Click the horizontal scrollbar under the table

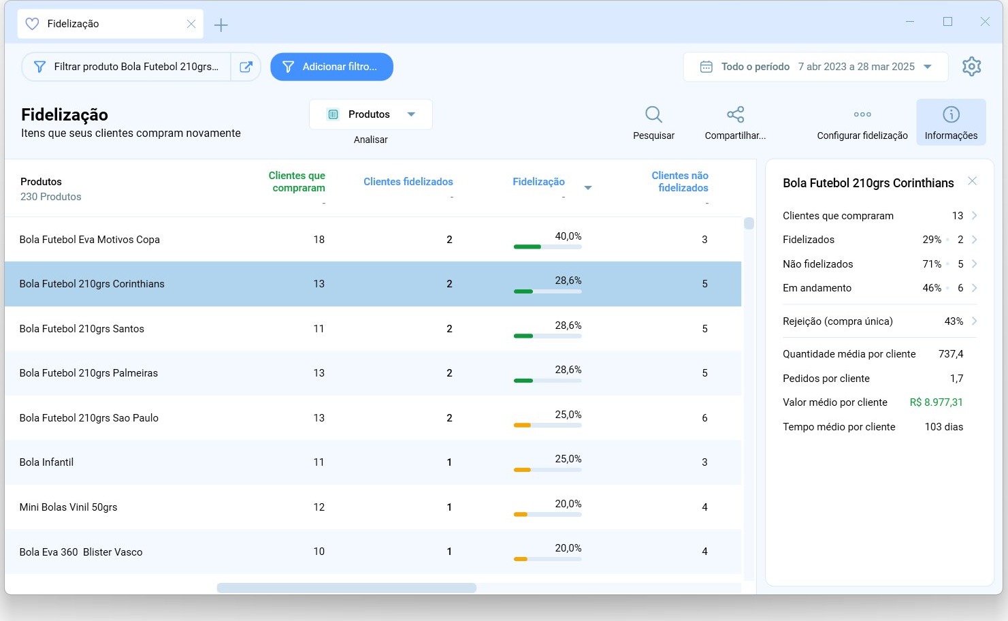(346, 588)
